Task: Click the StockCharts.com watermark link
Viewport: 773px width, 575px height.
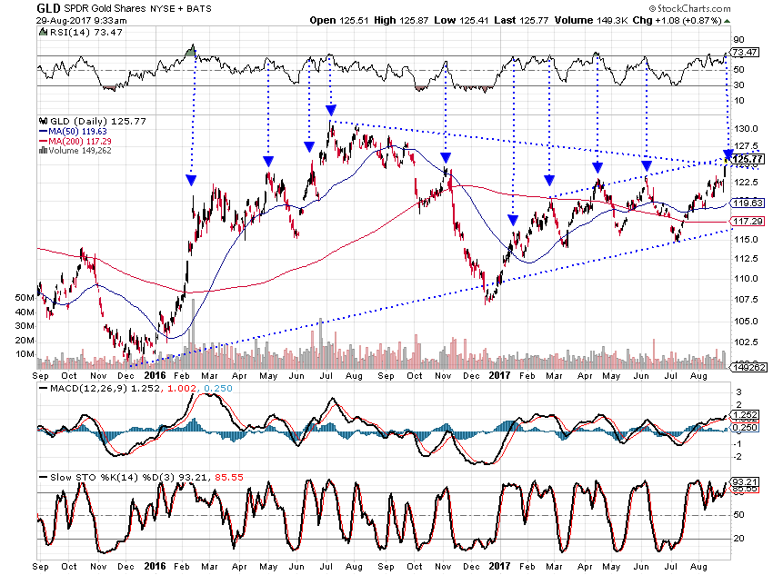Action: pyautogui.click(x=723, y=10)
